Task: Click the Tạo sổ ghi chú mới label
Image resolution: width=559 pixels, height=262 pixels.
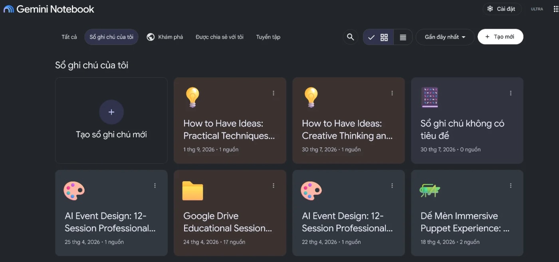Action: tap(111, 135)
